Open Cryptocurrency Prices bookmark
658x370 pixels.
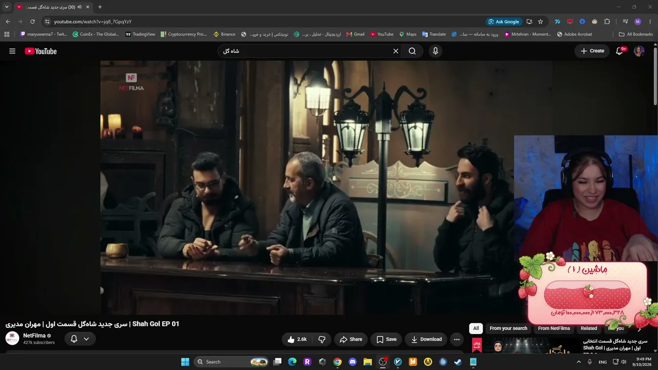pyautogui.click(x=184, y=34)
